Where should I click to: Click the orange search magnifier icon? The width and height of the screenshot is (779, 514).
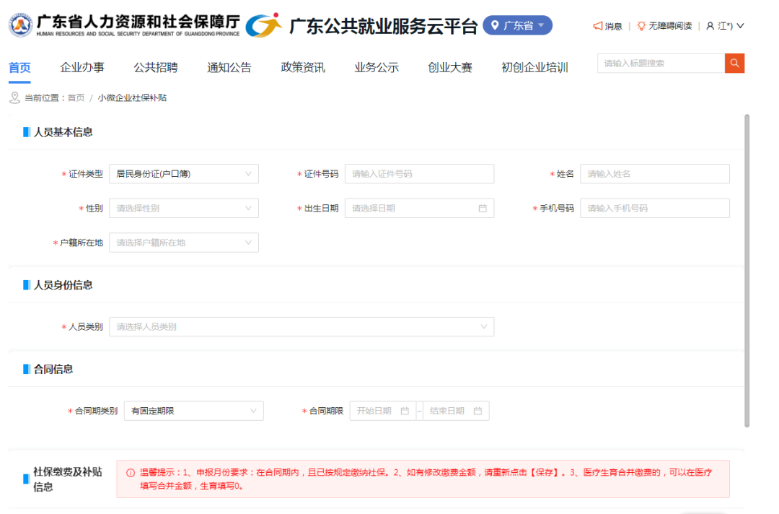pos(734,64)
